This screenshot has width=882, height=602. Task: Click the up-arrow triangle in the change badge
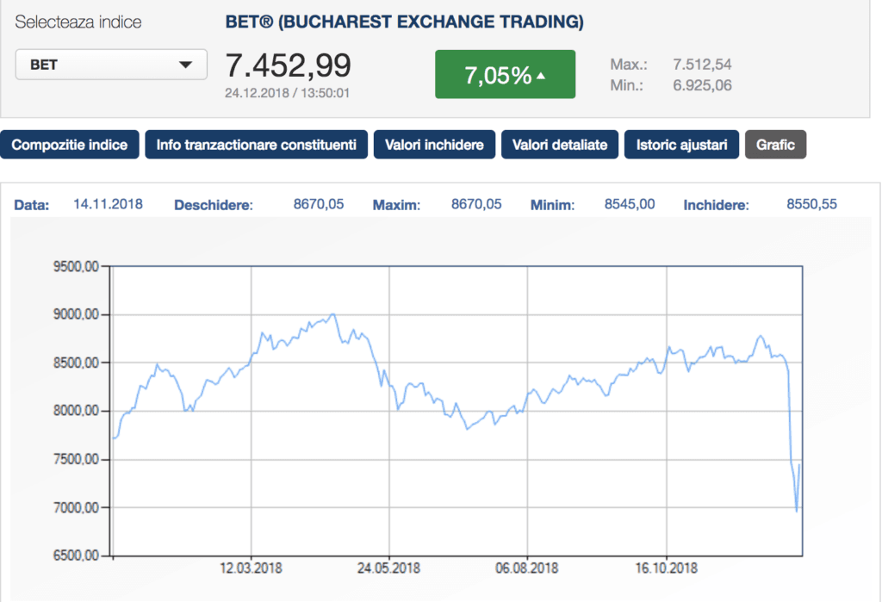click(541, 76)
